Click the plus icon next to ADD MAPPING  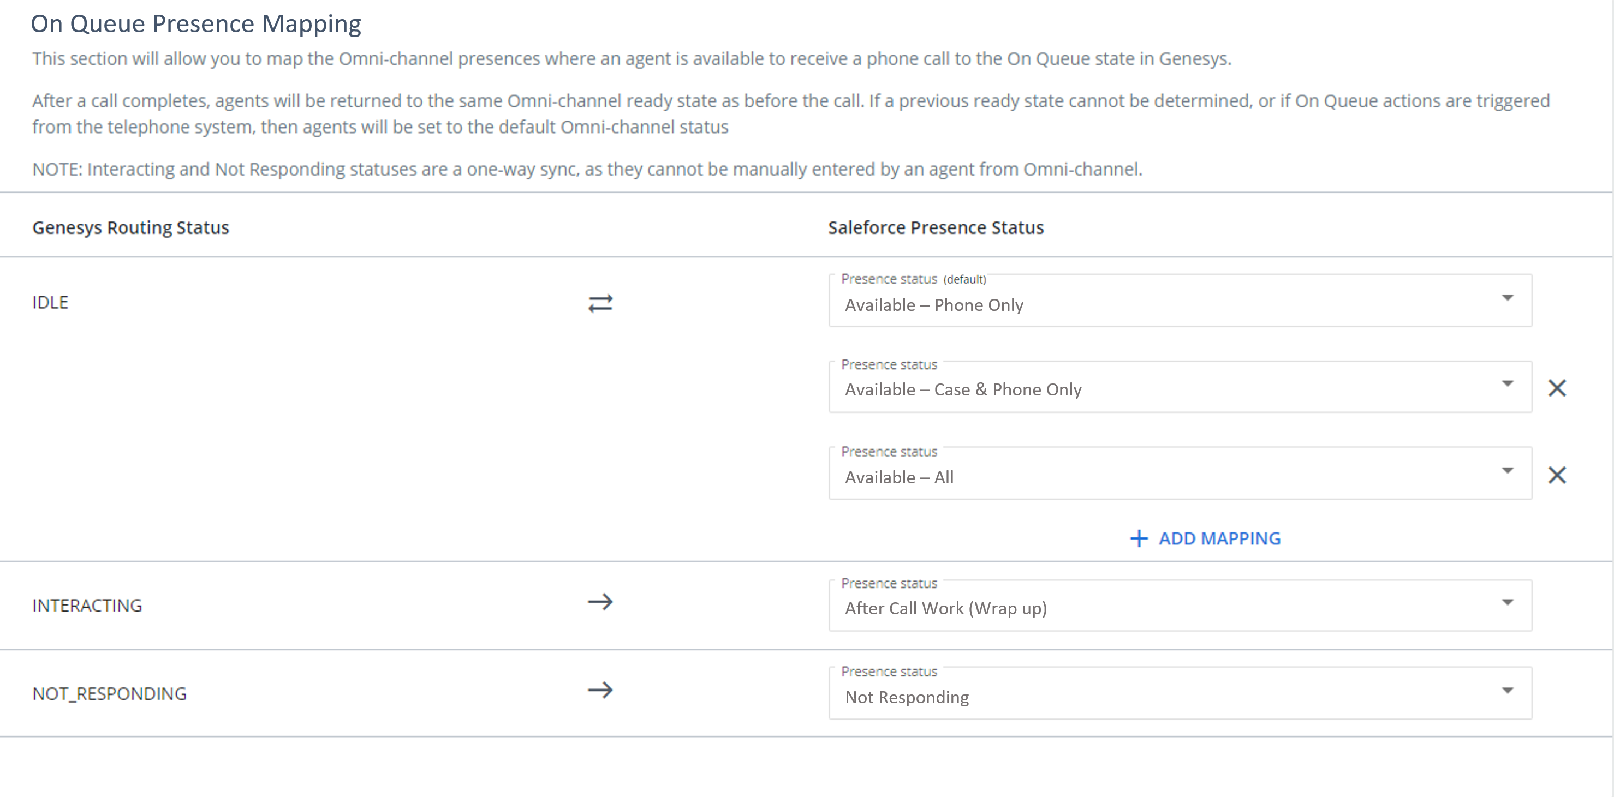1139,538
